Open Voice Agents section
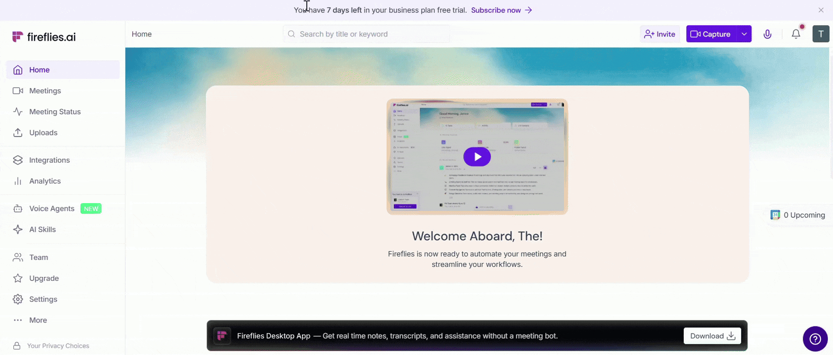The height and width of the screenshot is (355, 833). click(x=63, y=209)
